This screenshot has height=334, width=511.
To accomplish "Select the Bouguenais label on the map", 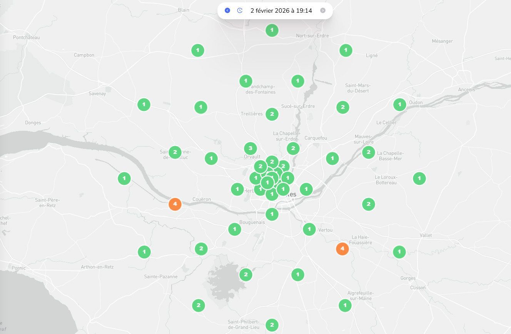I will click(252, 222).
